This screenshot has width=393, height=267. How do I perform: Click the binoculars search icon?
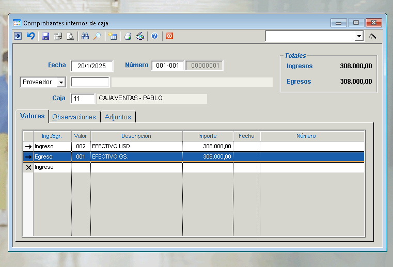pyautogui.click(x=85, y=36)
